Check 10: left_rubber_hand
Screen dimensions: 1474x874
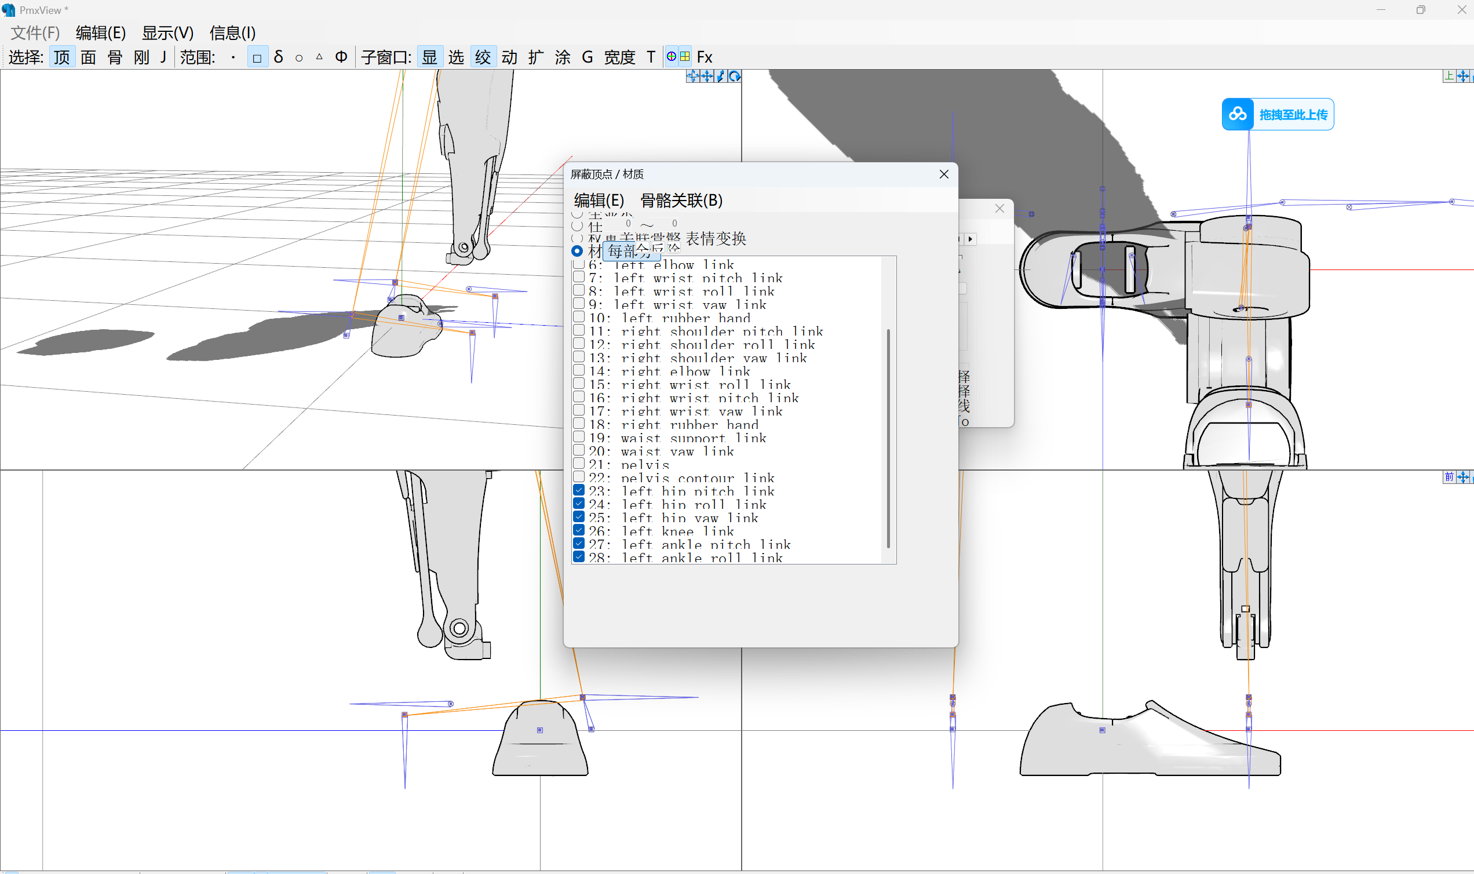(579, 317)
